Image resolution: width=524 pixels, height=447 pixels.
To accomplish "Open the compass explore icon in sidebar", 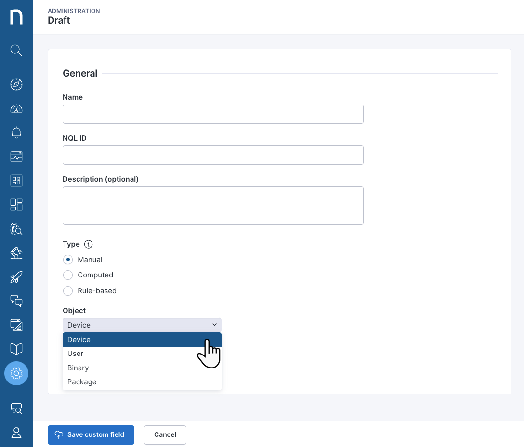I will click(16, 84).
